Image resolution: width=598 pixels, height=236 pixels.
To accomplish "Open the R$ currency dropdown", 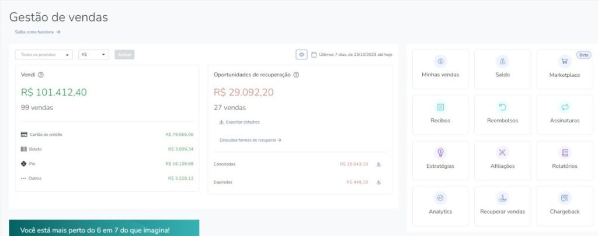I will tap(93, 55).
